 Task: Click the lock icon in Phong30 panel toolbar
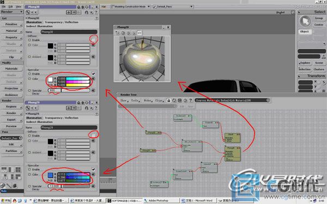click(28, 13)
